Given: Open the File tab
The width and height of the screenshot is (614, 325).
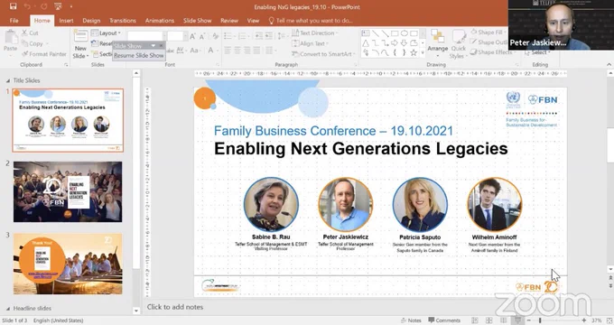Looking at the screenshot, I should [x=14, y=21].
